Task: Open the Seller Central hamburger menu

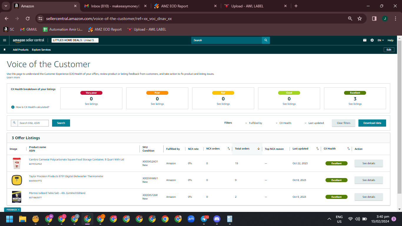Action: [x=4, y=40]
